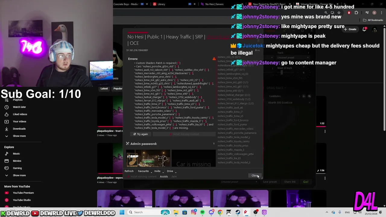Open All Bookmarks folder
The width and height of the screenshot is (386, 217).
373,20
